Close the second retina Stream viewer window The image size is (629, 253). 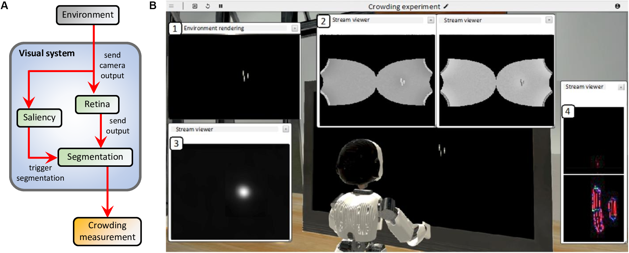tap(549, 20)
